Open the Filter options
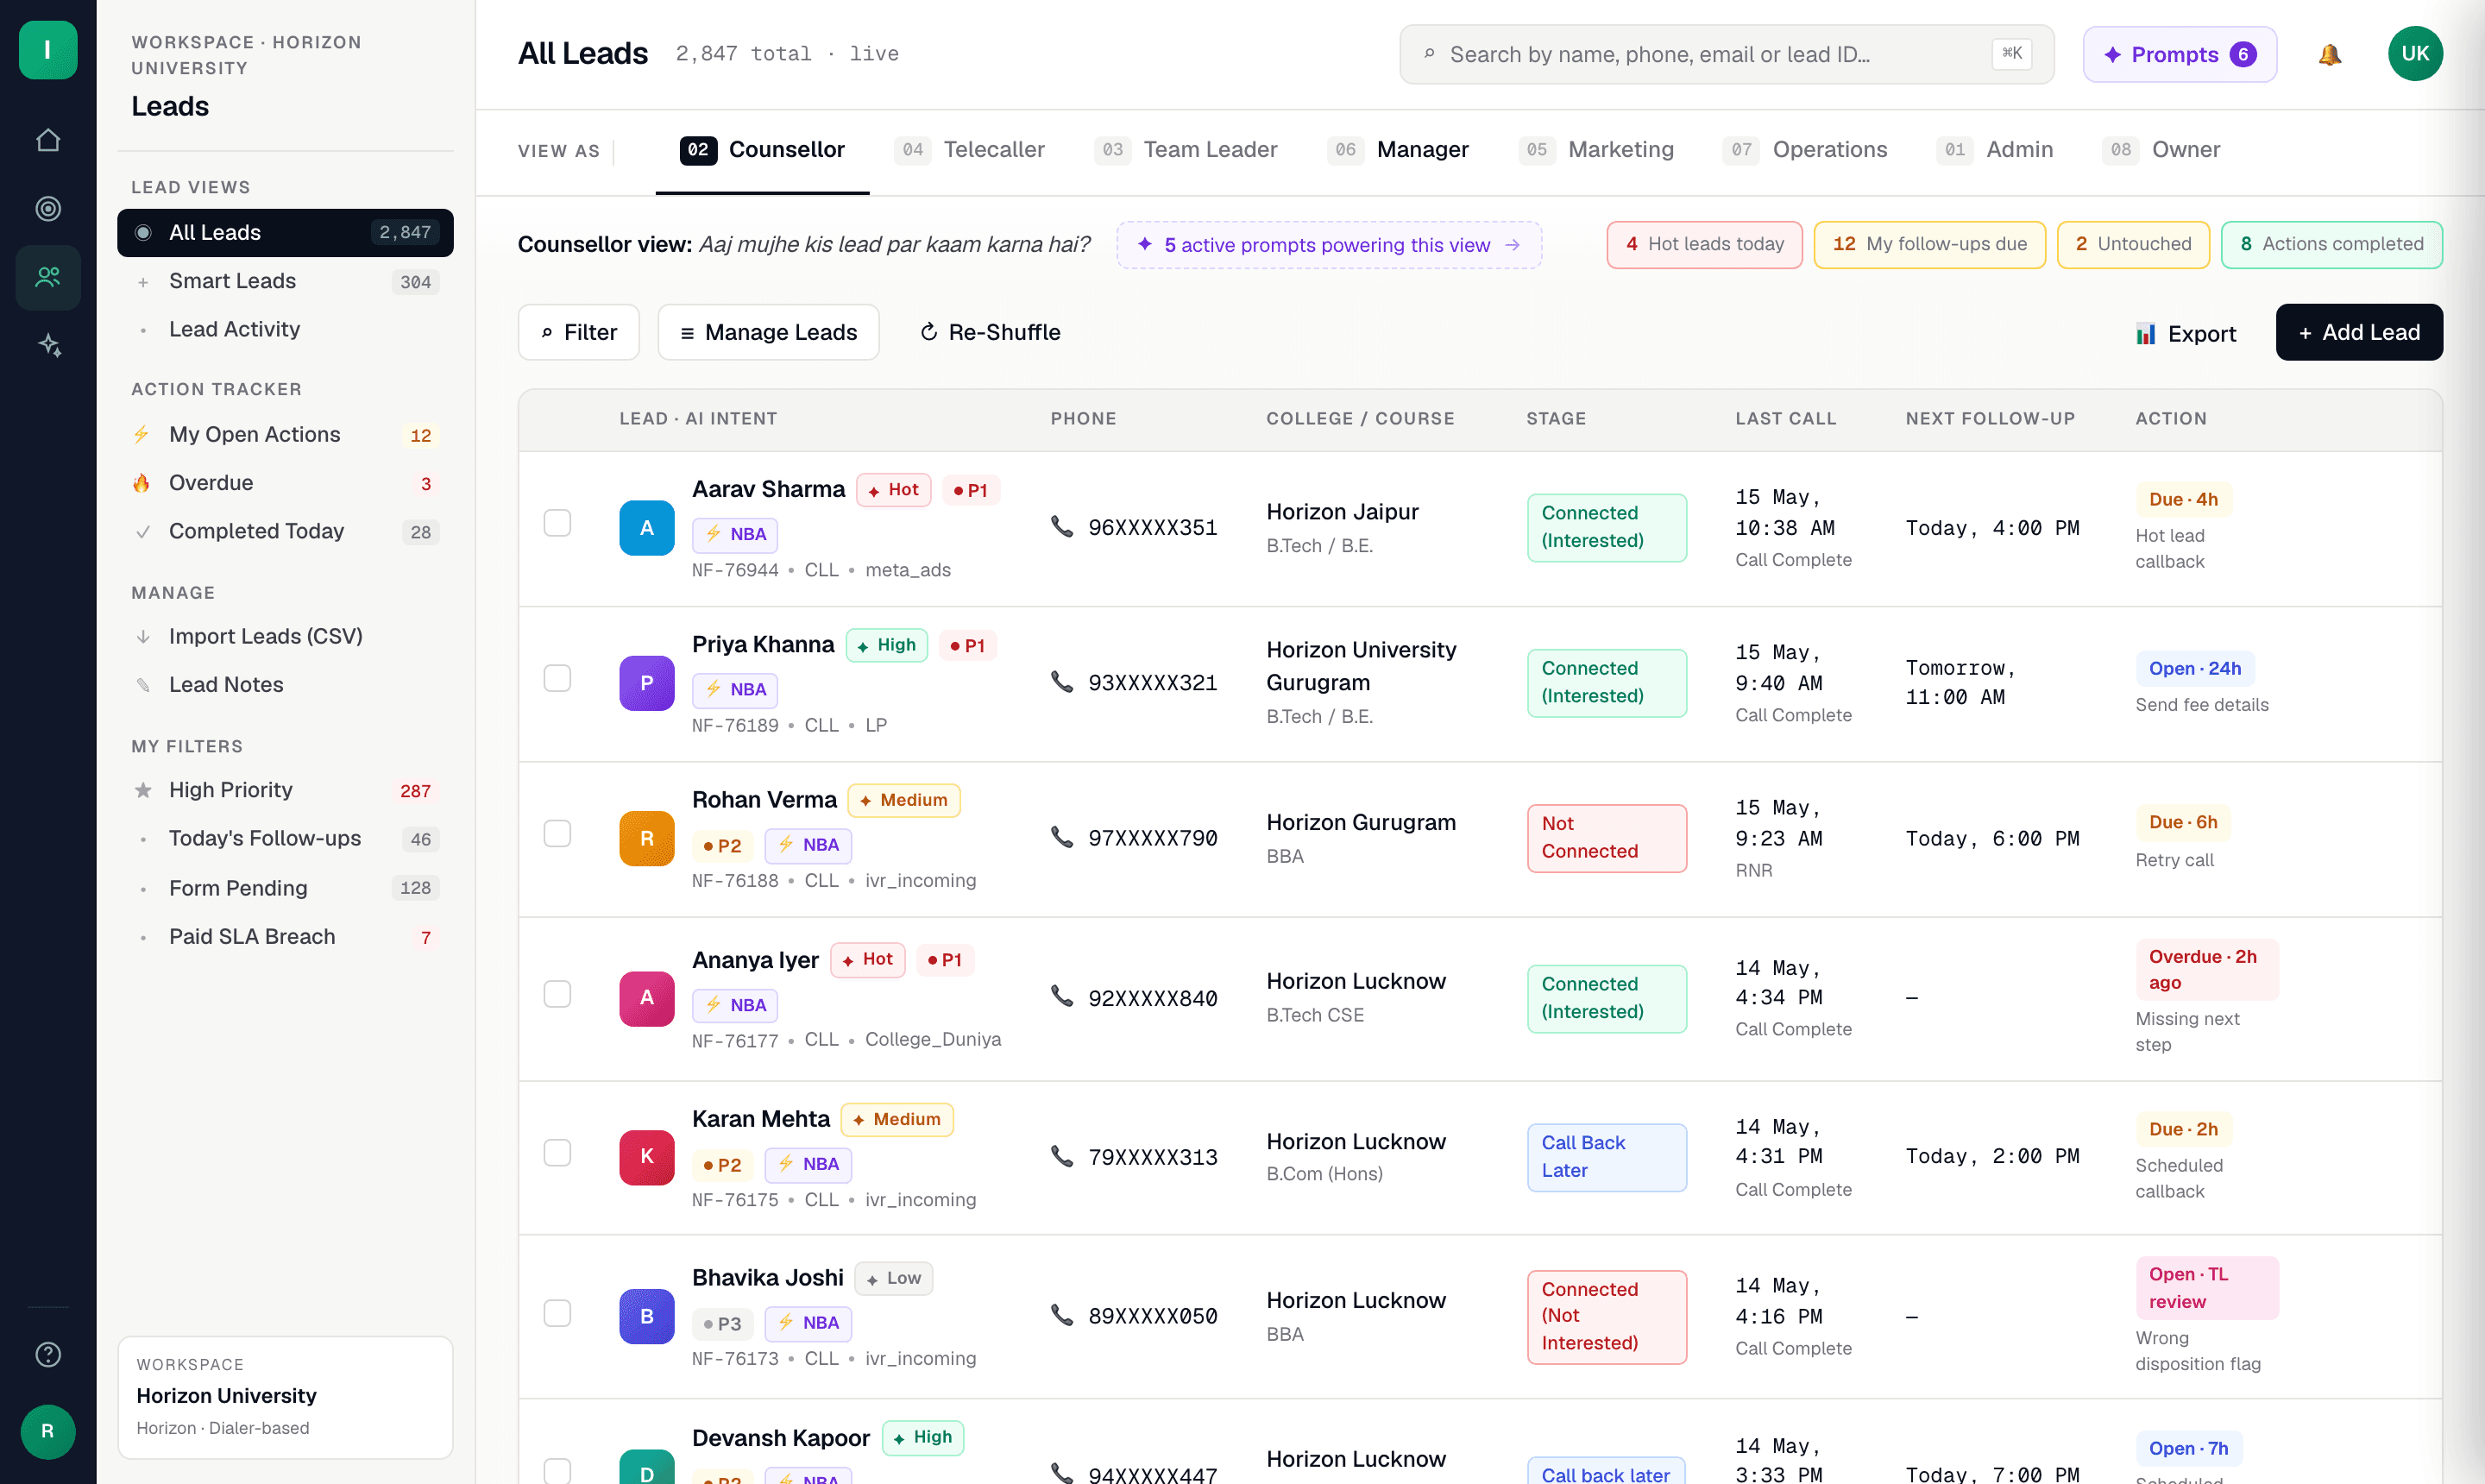This screenshot has height=1484, width=2485. 579,332
